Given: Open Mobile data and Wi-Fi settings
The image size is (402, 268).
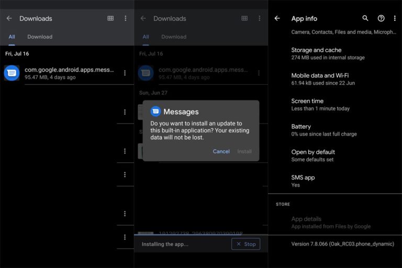Looking at the screenshot, I should 335,79.
